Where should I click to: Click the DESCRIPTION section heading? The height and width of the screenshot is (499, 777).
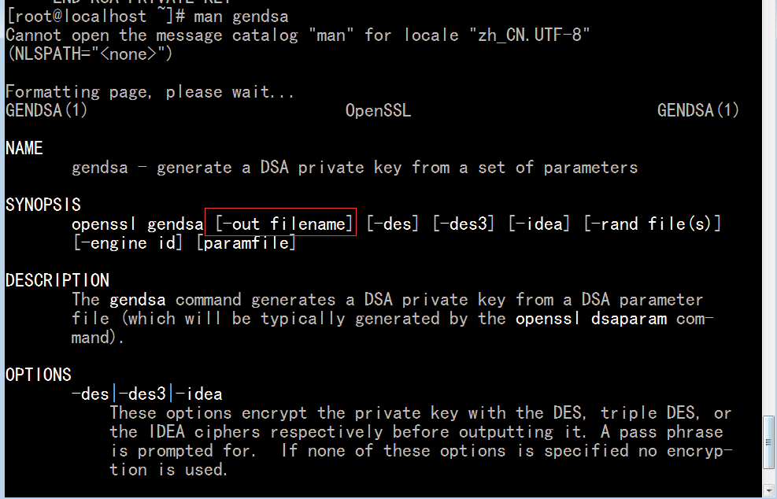[x=57, y=280]
